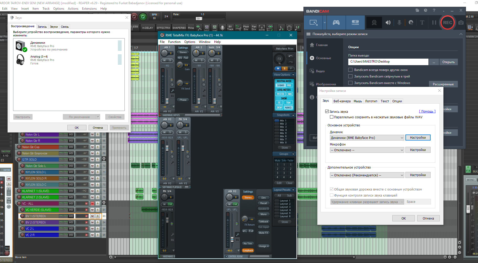Start recording with the Bandicam REC button
Image resolution: width=478 pixels, height=263 pixels.
[447, 23]
